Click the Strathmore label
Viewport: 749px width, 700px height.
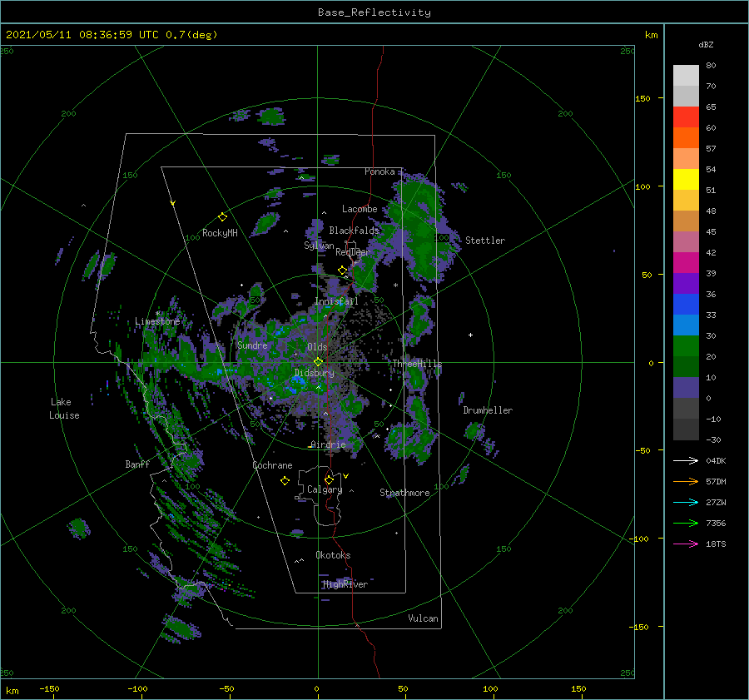pos(404,493)
